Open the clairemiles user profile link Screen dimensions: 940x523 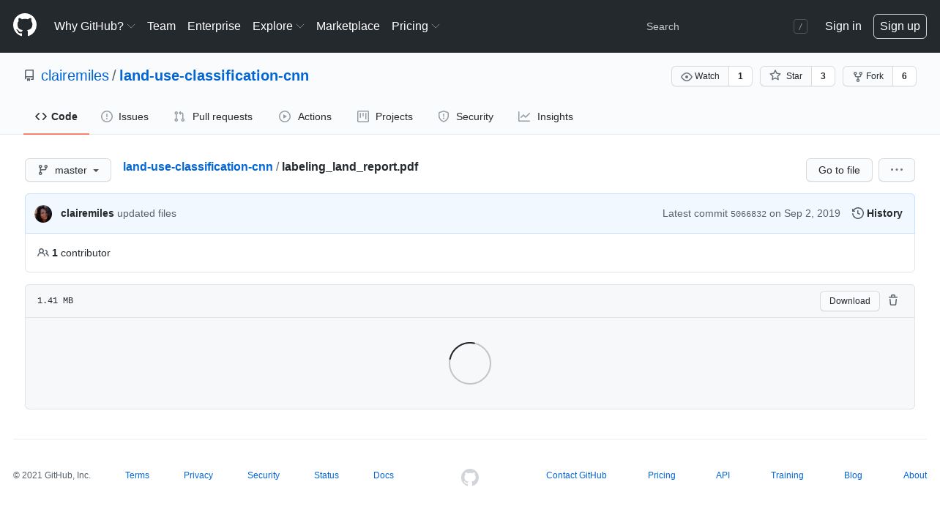(75, 75)
